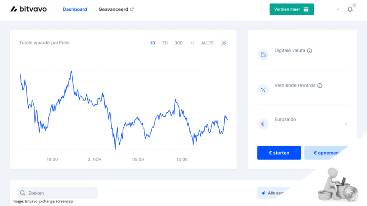Select the chart comparison icon near ALLES
Image resolution: width=367 pixels, height=206 pixels.
[x=224, y=43]
